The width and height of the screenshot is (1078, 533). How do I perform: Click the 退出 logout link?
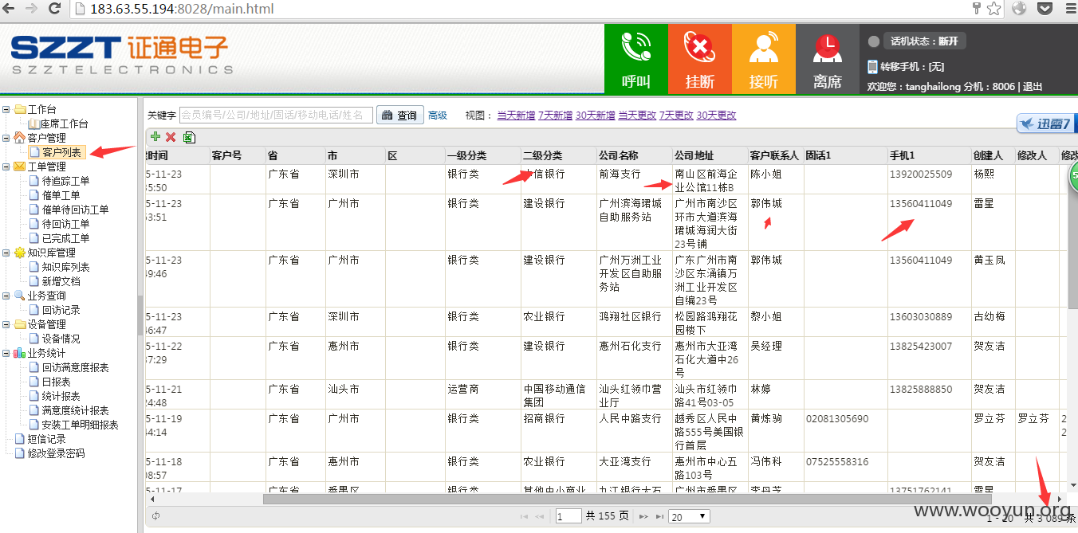1033,86
